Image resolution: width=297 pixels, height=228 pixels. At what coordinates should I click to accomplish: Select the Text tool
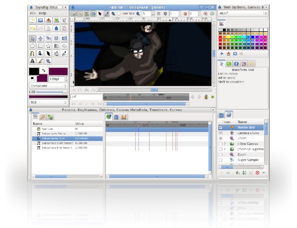tap(32, 61)
